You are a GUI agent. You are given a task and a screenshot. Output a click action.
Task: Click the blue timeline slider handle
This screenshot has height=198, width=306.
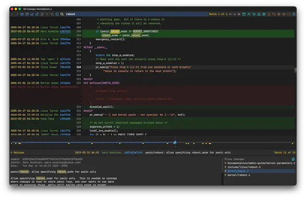[175, 143]
